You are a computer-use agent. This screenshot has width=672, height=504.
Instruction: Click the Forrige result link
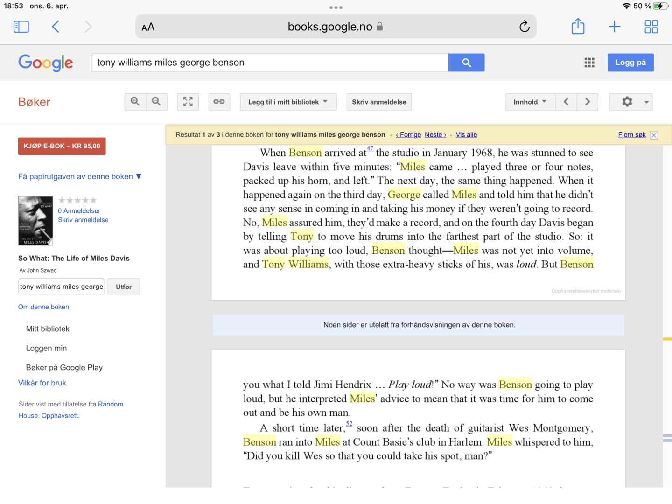[408, 135]
